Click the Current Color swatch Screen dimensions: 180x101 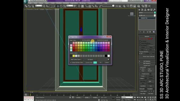tap(95, 63)
